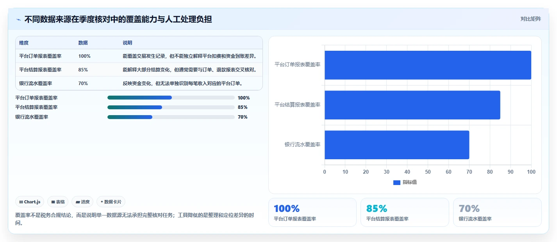Viewport: 557px width, 242px height.
Task: Click the 平台结算报表覆盖率 progress bar
Action: coord(171,107)
